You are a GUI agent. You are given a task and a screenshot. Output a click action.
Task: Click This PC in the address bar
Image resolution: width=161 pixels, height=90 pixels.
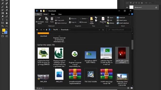(x=56, y=30)
